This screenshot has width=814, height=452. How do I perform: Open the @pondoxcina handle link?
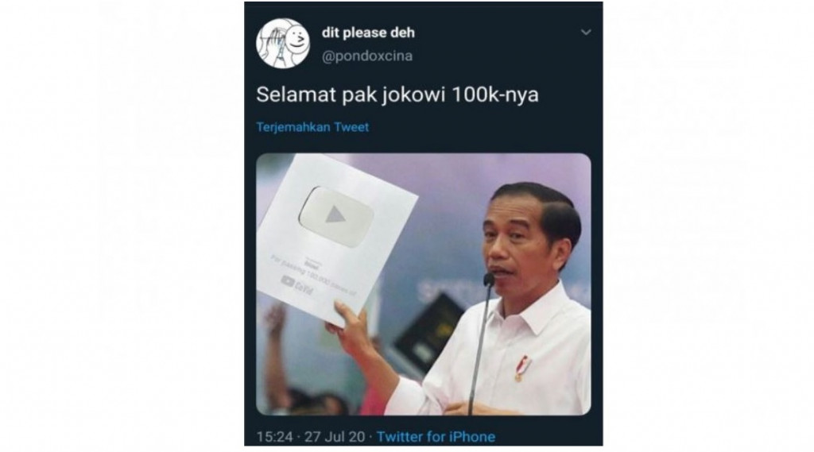(367, 56)
